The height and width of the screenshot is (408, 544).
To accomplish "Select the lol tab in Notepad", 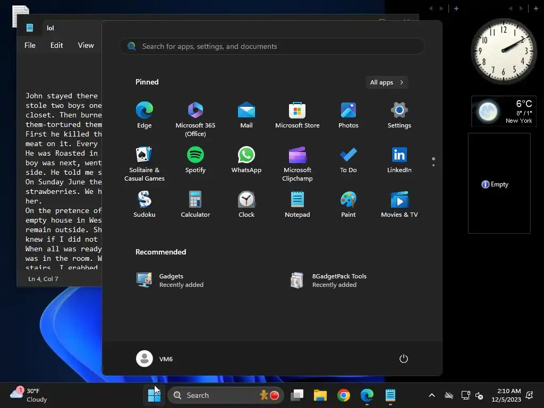I will coord(50,28).
